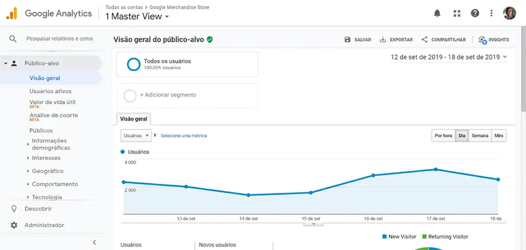
Task: Expand the Comportamento section
Action: (28, 184)
